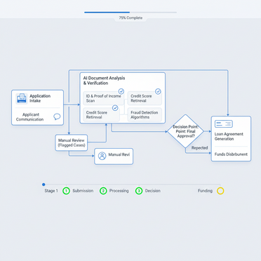Click the Loan Agreement card icon
Image resolution: width=261 pixels, height=261 pixels.
[224, 124]
